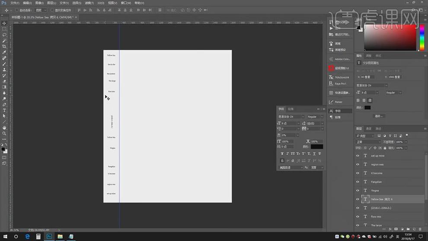Viewport: 428px width, 241px height.
Task: Select the Zoom tool
Action: tap(4, 133)
